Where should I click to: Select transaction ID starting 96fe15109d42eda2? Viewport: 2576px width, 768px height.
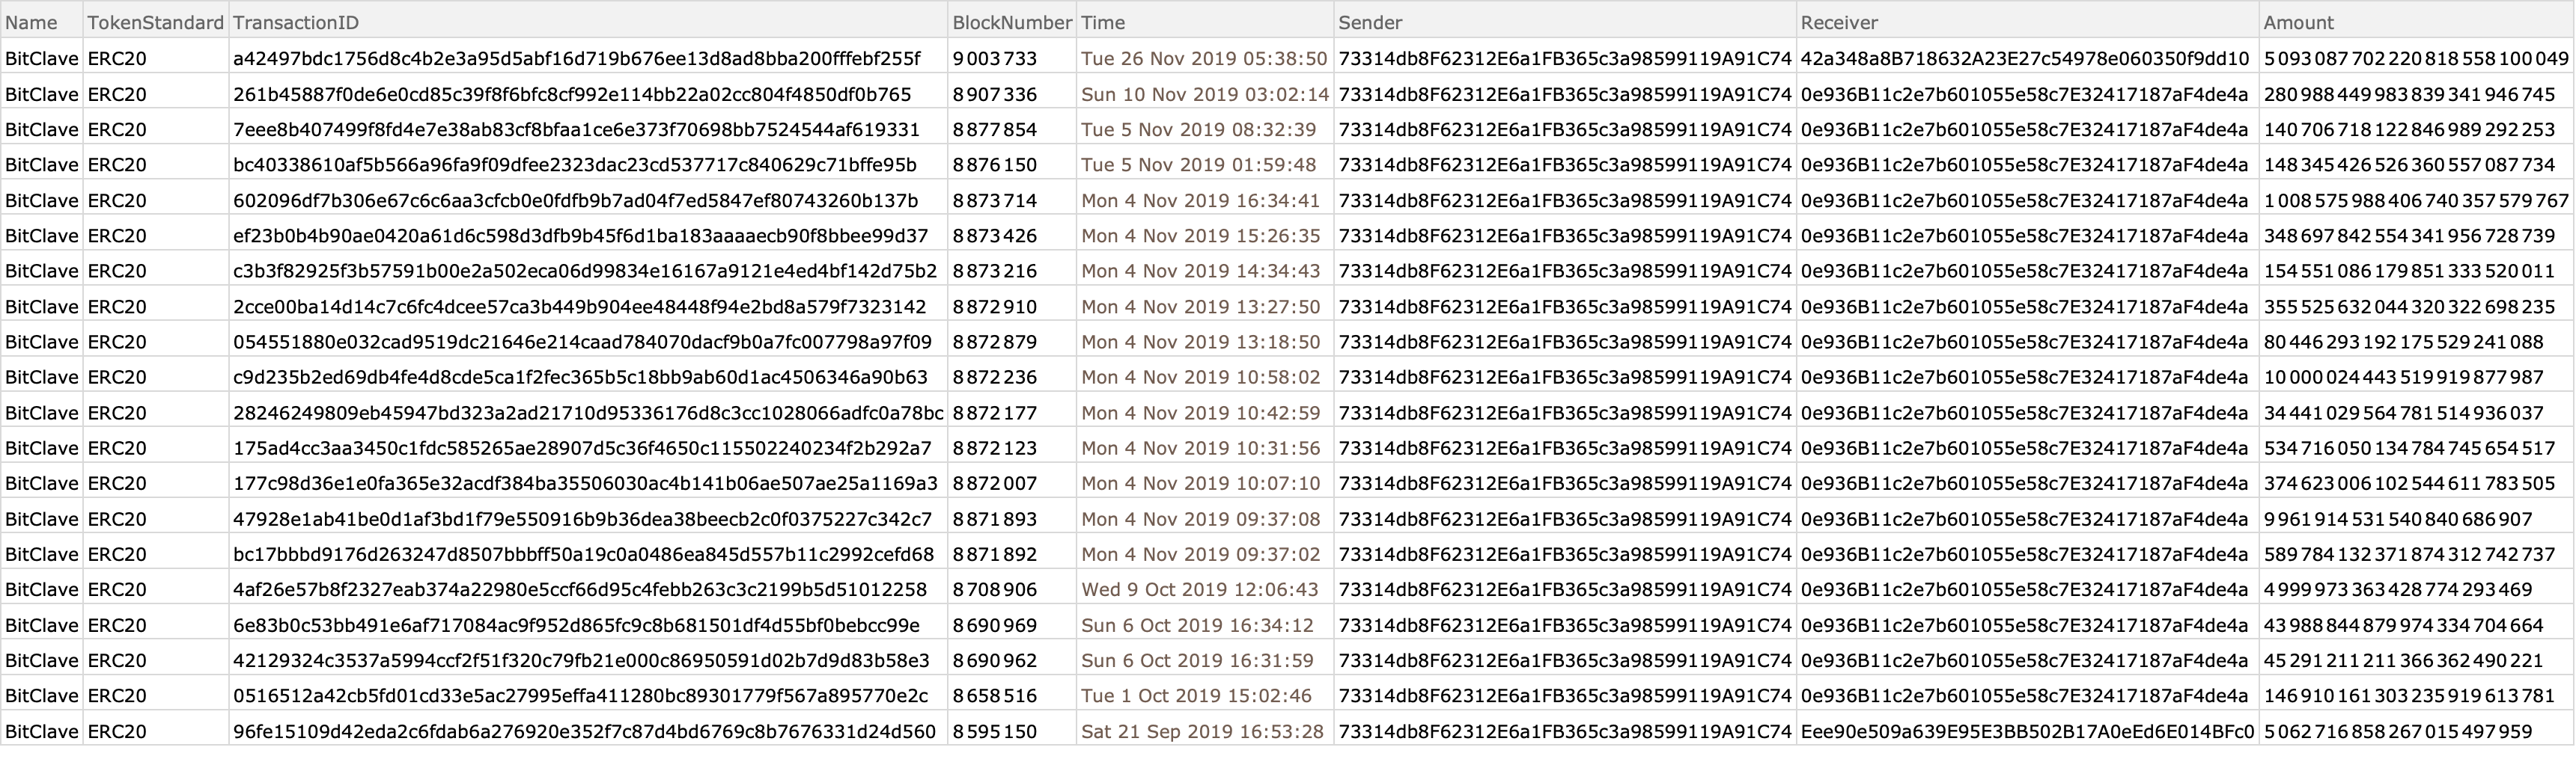pyautogui.click(x=584, y=731)
